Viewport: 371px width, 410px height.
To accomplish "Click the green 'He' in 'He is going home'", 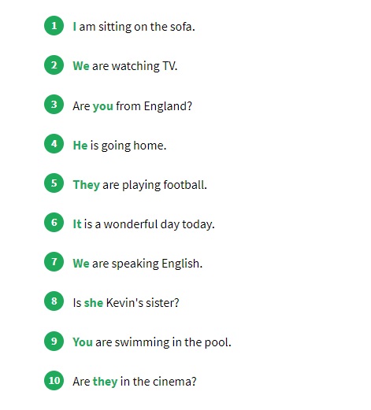I will coord(80,146).
